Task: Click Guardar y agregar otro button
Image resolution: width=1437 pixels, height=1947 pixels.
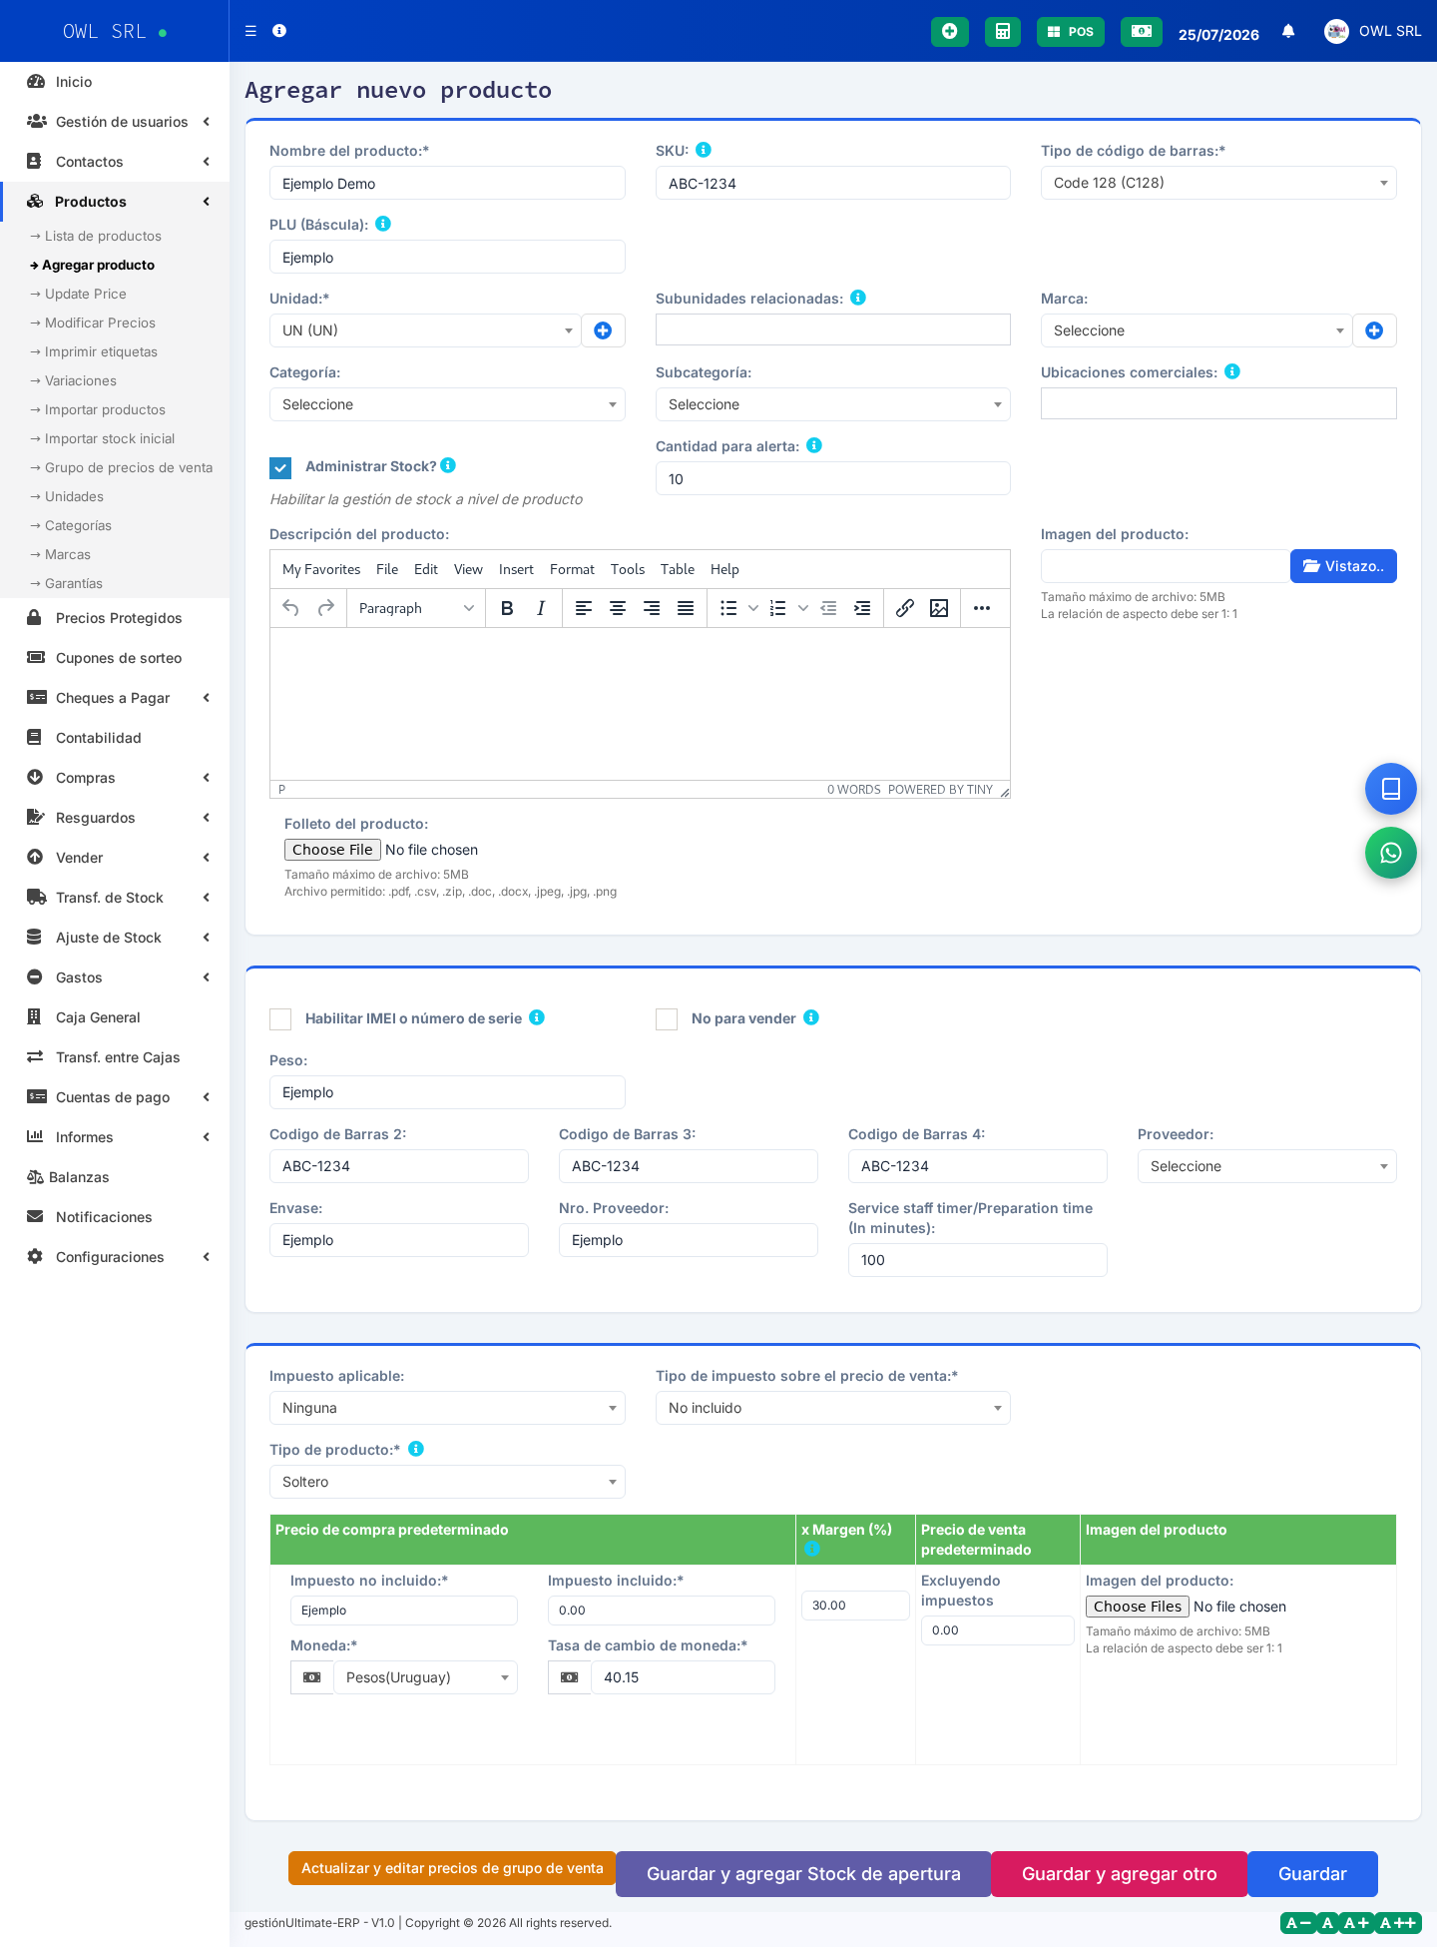Action: 1120,1874
